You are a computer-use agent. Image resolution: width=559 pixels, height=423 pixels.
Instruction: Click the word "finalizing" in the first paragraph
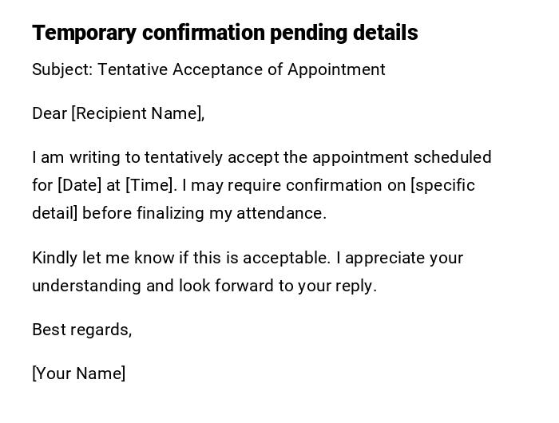[170, 213]
